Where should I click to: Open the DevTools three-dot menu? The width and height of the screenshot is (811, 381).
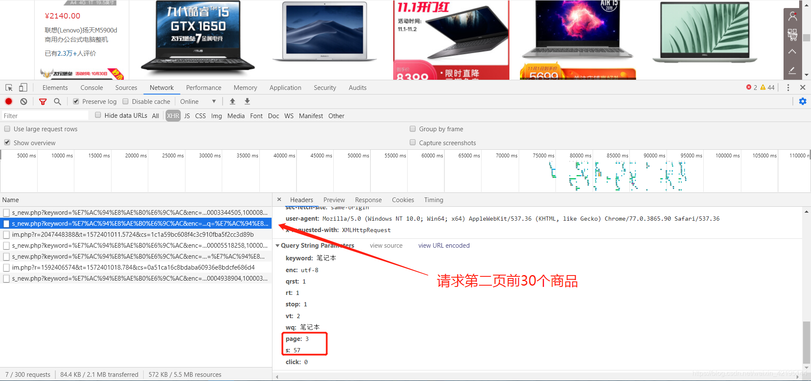788,87
